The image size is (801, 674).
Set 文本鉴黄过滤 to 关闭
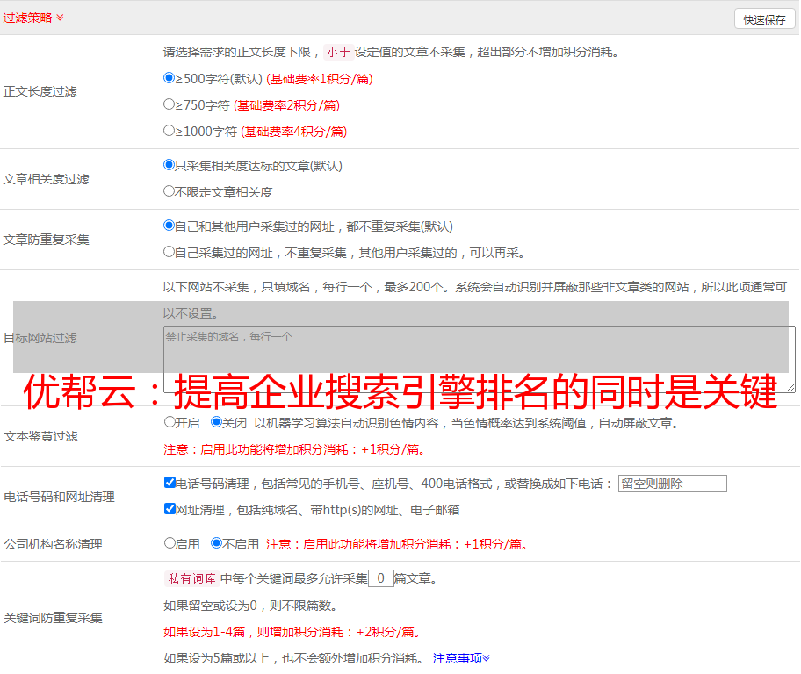[x=217, y=422]
